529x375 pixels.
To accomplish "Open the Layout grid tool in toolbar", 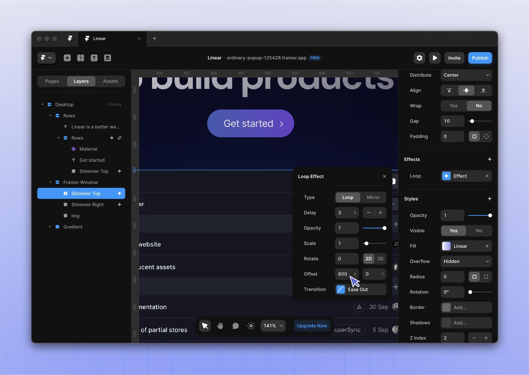I will [81, 58].
